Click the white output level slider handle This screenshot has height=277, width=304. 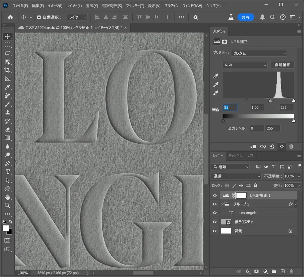coord(294,121)
